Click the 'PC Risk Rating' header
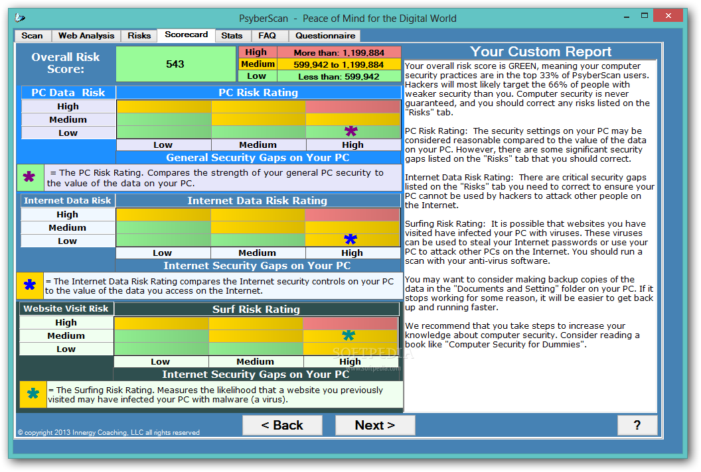The width and height of the screenshot is (701, 472). pyautogui.click(x=258, y=92)
